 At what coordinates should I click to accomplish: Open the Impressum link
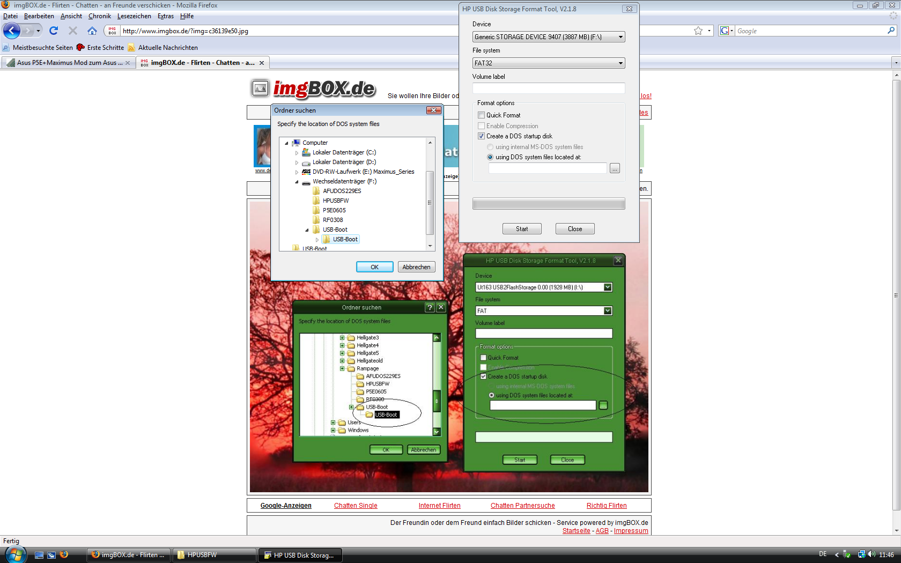click(631, 531)
